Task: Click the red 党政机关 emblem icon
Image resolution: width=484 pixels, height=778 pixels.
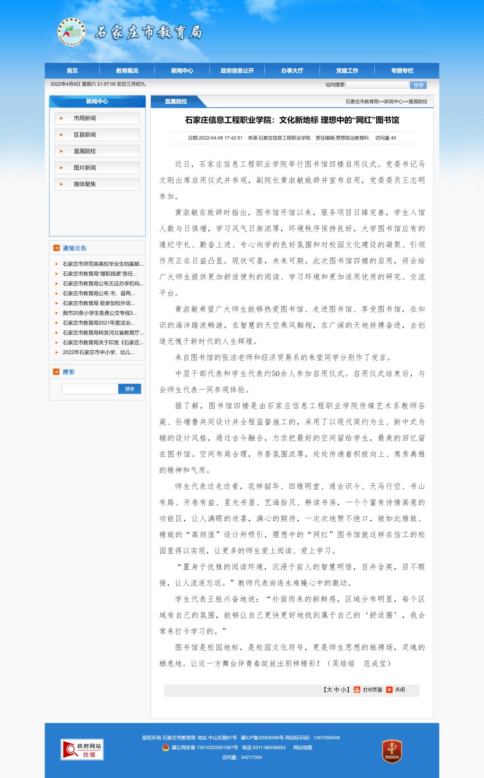Action: coord(391,751)
